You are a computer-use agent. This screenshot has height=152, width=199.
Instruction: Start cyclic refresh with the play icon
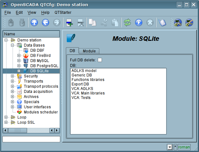coord(139,22)
